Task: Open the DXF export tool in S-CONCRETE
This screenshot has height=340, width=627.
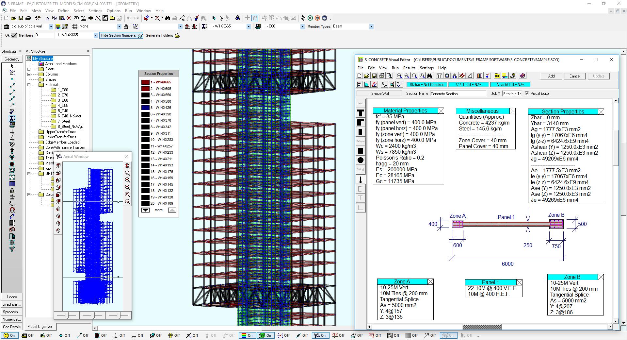Action: click(x=497, y=76)
